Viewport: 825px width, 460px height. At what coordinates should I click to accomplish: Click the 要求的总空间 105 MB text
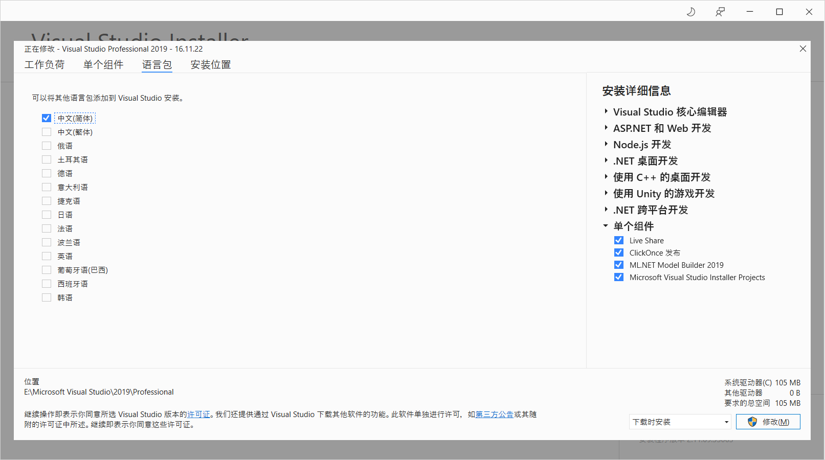click(x=762, y=403)
